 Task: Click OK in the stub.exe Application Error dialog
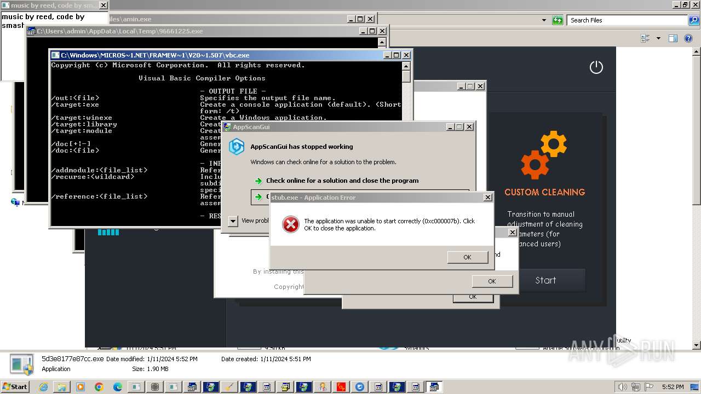coord(467,257)
